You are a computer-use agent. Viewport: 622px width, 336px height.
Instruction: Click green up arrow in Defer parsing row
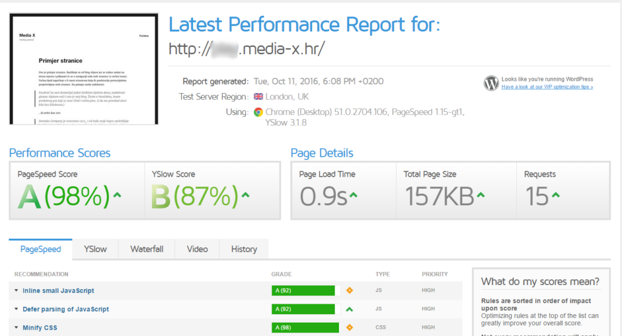(x=349, y=309)
